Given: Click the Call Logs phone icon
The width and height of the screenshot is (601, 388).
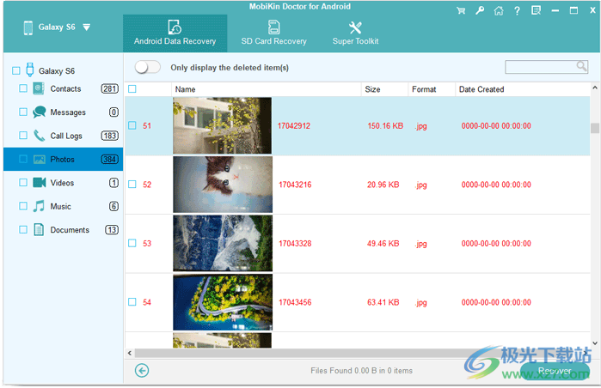Looking at the screenshot, I should pyautogui.click(x=39, y=136).
